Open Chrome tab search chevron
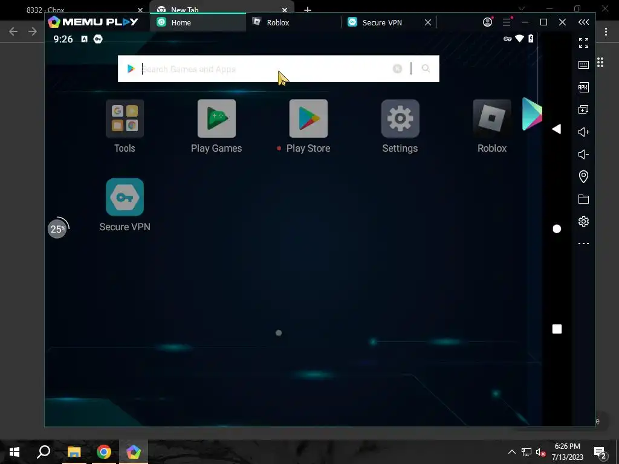The width and height of the screenshot is (619, 464). pyautogui.click(x=522, y=8)
